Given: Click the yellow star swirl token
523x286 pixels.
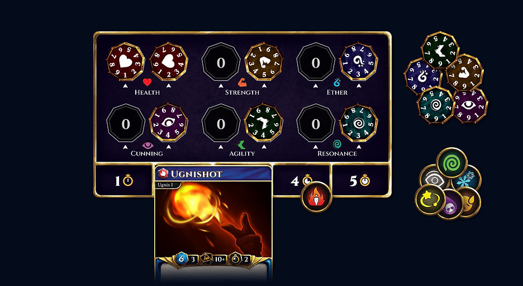Looking at the screenshot, I should point(430,199).
